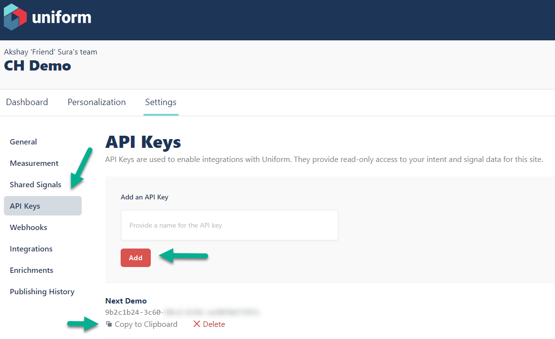Select the Settings tab
Image resolution: width=555 pixels, height=339 pixels.
coord(161,102)
